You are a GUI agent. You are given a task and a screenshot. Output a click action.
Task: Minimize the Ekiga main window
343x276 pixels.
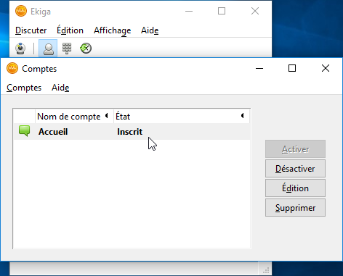pos(189,11)
